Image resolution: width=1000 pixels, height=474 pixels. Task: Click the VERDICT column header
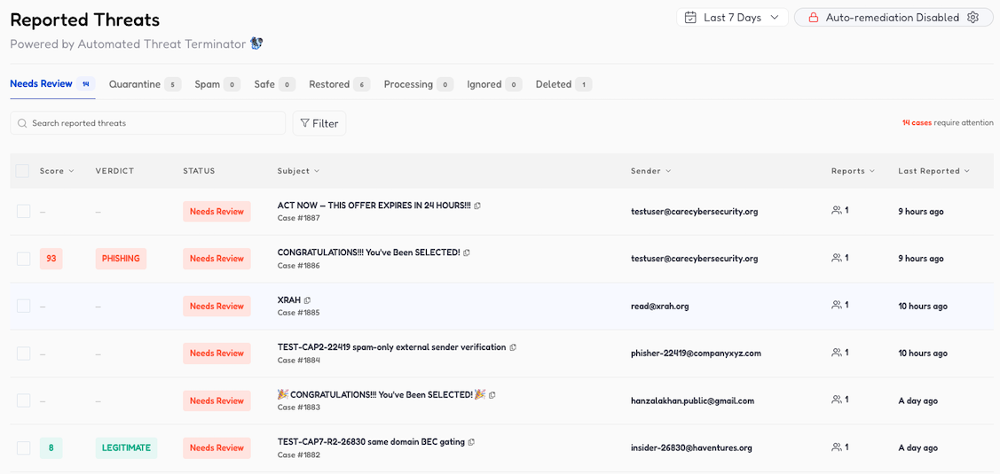click(x=114, y=171)
